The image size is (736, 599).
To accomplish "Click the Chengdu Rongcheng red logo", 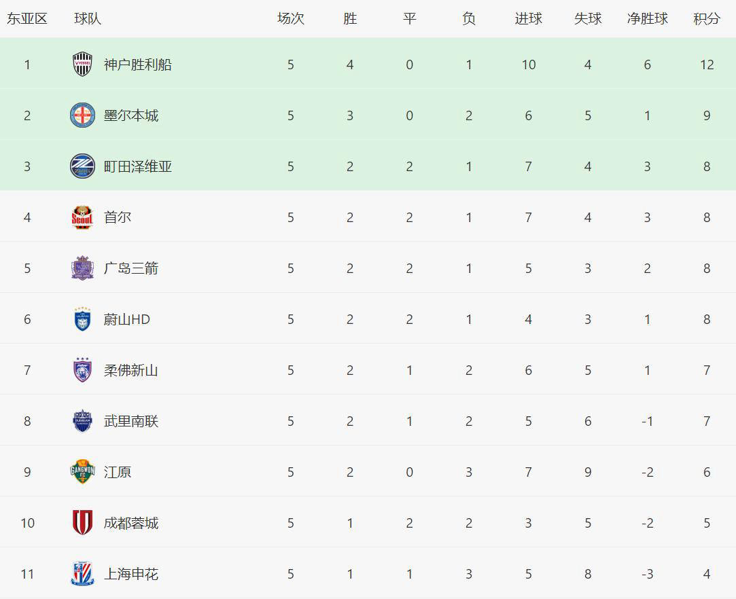I will coord(82,523).
